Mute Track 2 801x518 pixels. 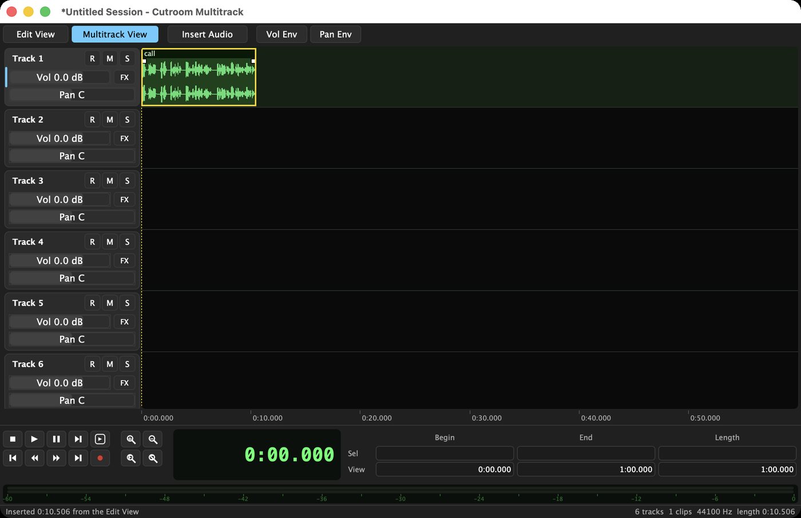[110, 119]
